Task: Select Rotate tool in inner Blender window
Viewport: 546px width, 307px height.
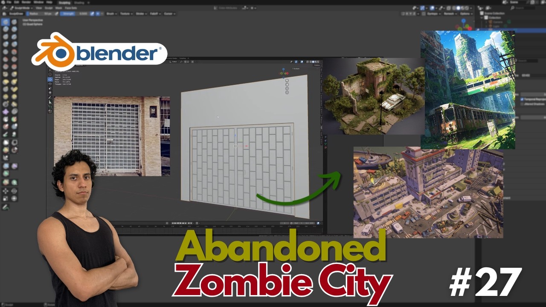Action: click(50, 84)
